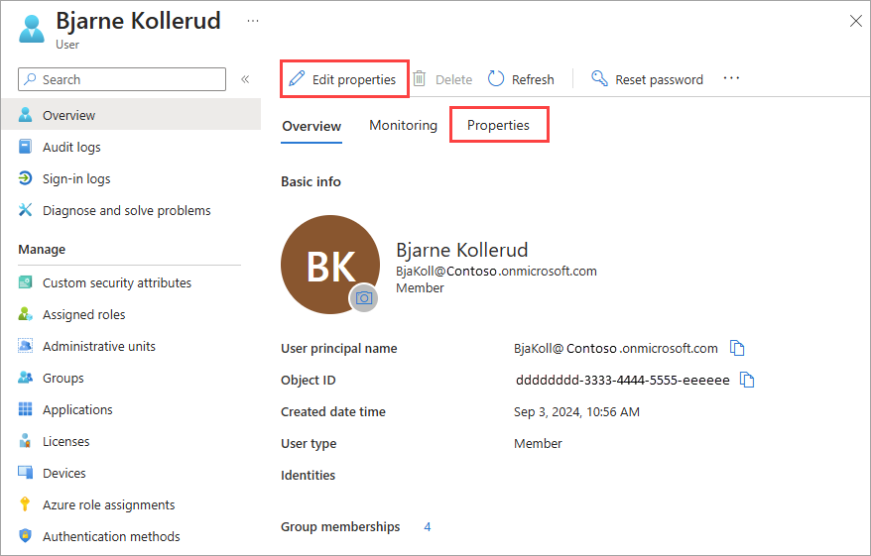
Task: Open Sign-in logs menu item
Action: click(x=131, y=178)
